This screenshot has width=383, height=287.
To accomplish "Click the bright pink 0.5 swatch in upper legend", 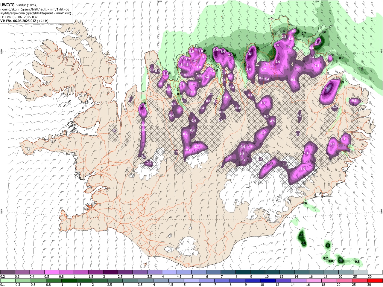I will 52,272.
